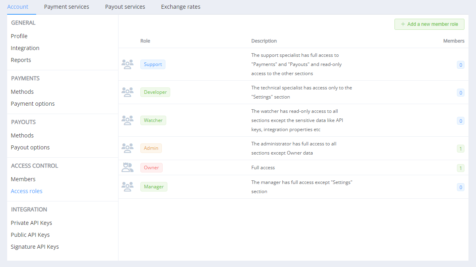
Task: Switch to the Exchange rates tab
Action: [181, 7]
